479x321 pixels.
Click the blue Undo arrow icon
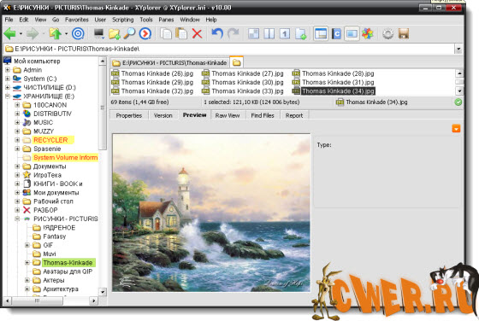(217, 33)
